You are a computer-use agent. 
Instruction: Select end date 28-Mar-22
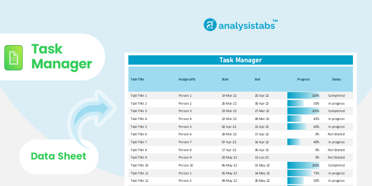262,119
